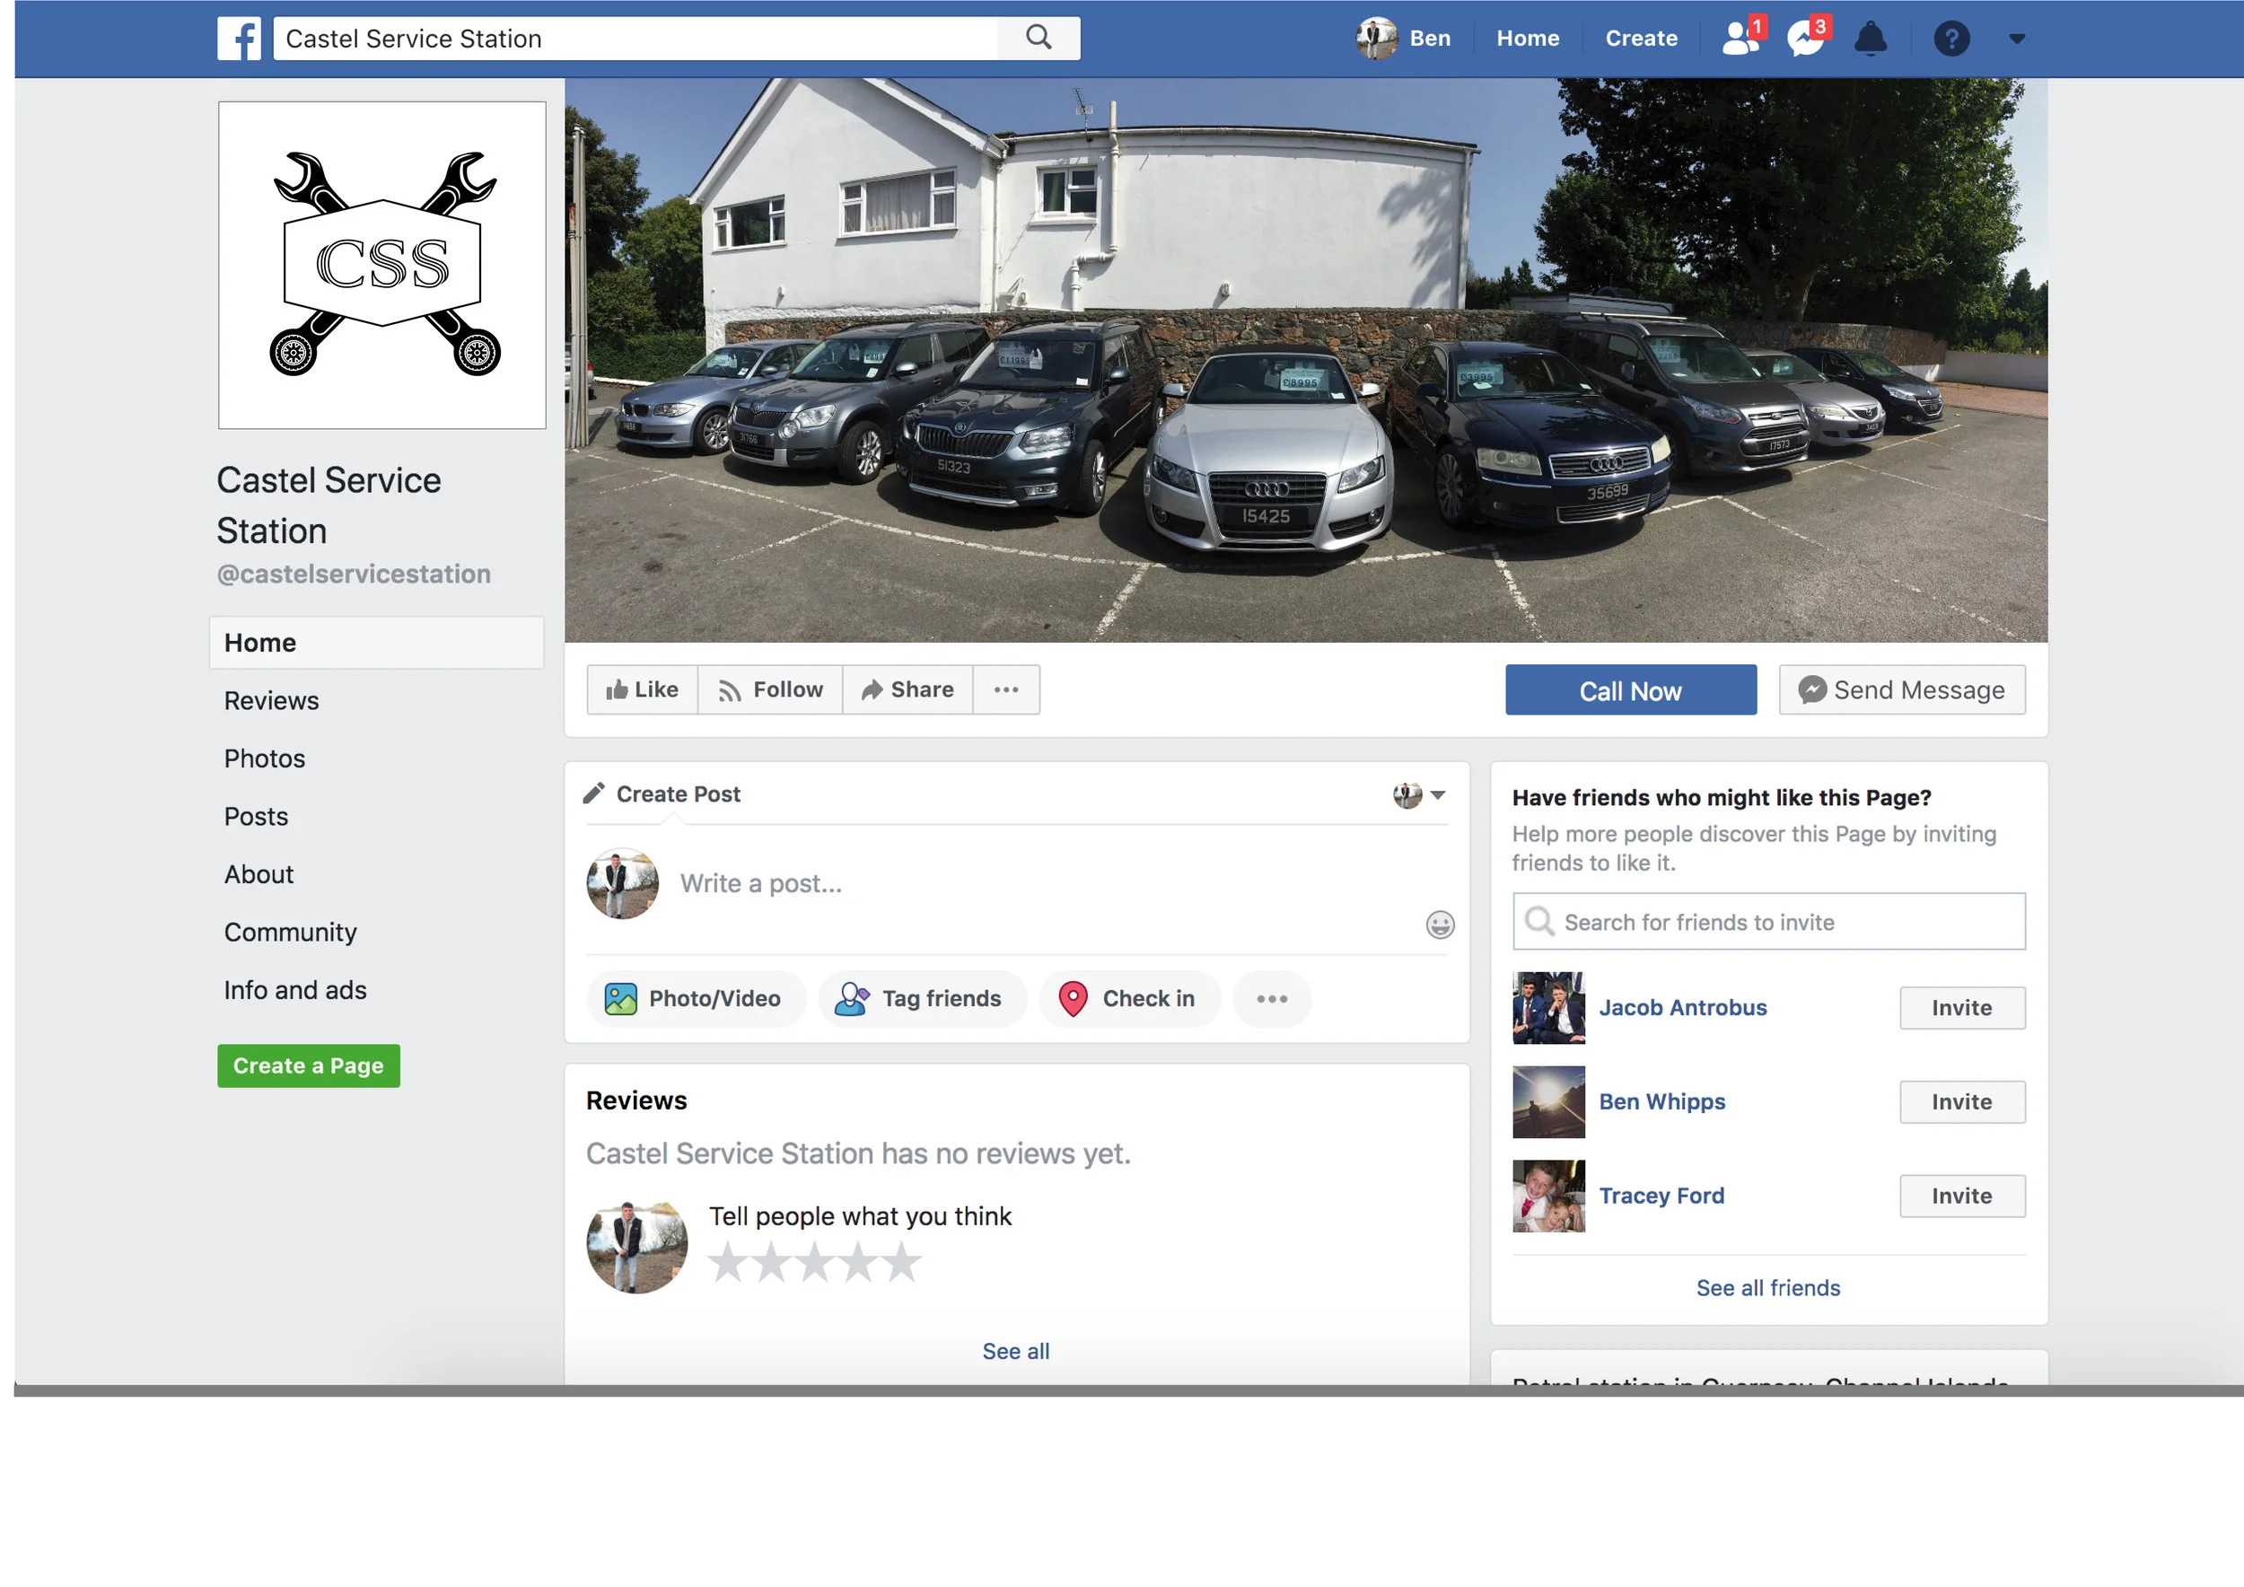Open the Reviews section in sidebar
The image size is (2244, 1587).
[x=272, y=701]
